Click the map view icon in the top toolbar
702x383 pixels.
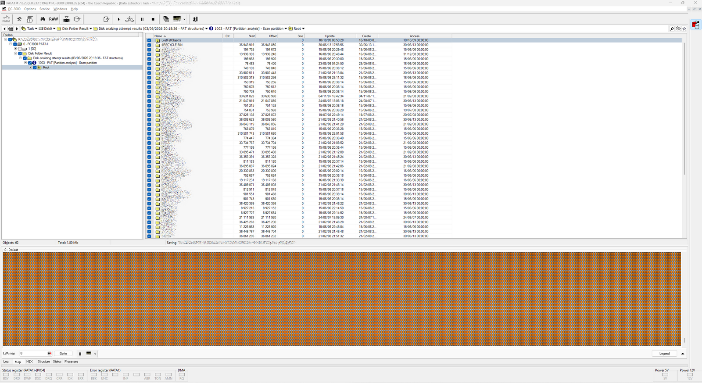pos(177,18)
